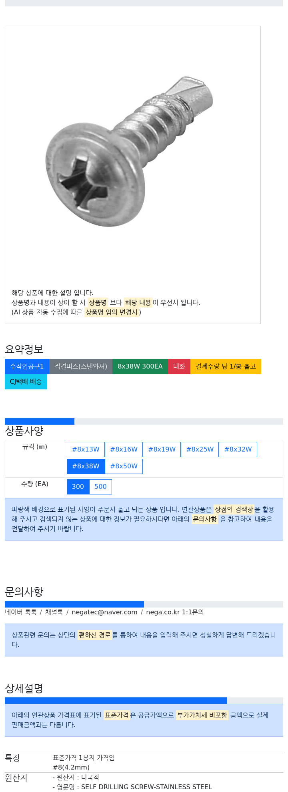Choose the #8x50W size option
Viewport: 288px width, 792px height.
coord(124,466)
